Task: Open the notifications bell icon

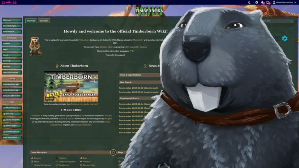Action: [263, 2]
